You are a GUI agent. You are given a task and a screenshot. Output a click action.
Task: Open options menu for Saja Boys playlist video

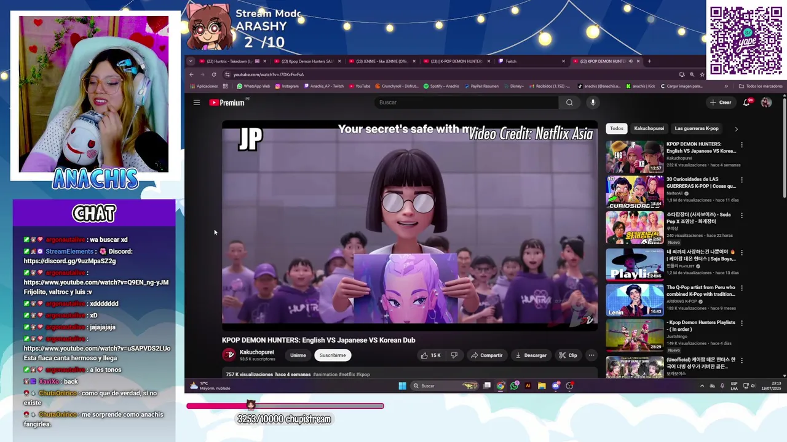click(x=742, y=252)
